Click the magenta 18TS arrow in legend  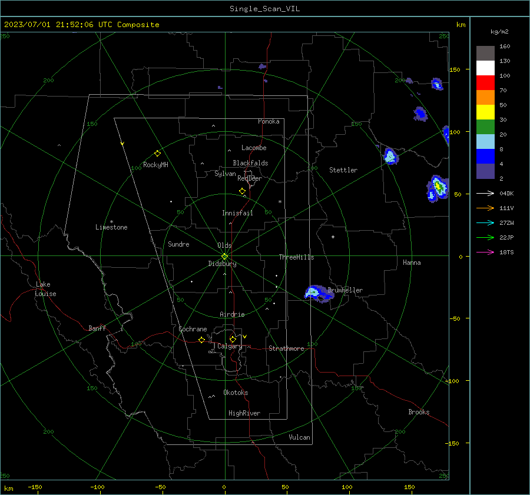tap(485, 252)
